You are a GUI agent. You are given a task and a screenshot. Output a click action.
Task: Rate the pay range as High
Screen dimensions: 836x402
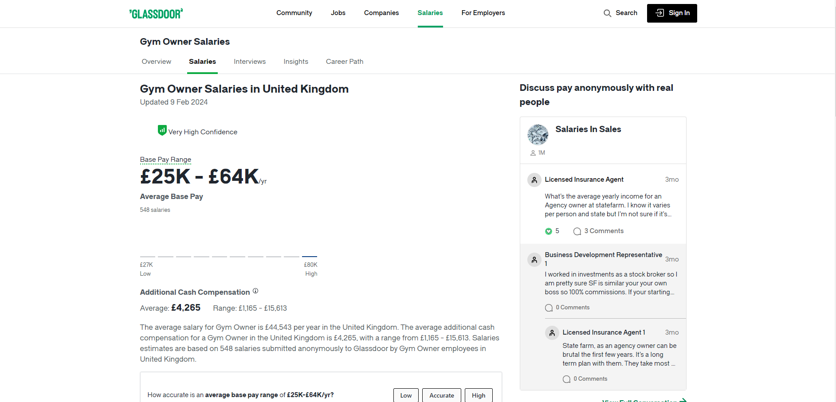(x=478, y=395)
